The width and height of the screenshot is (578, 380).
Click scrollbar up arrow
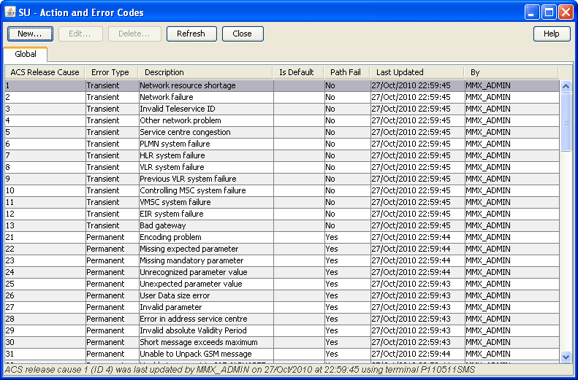566,87
